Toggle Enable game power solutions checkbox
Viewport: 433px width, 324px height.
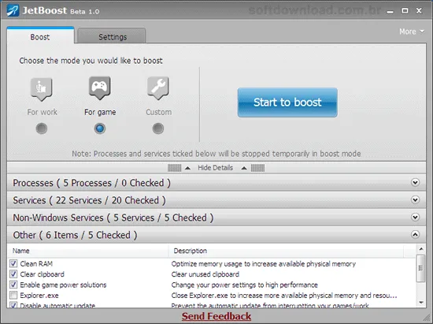click(x=13, y=285)
